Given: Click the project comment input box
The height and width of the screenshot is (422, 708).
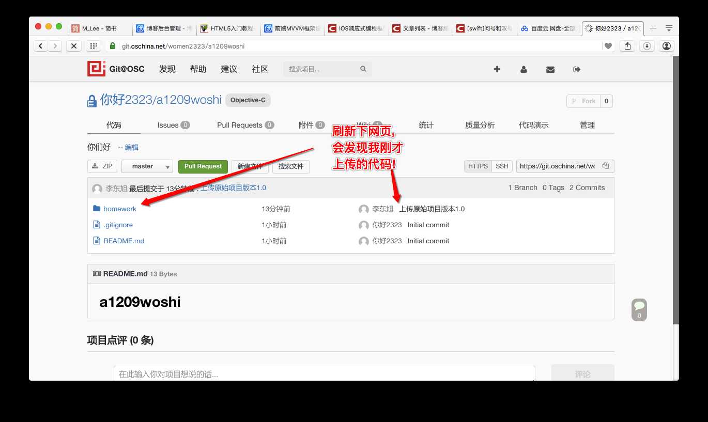Looking at the screenshot, I should [x=324, y=374].
